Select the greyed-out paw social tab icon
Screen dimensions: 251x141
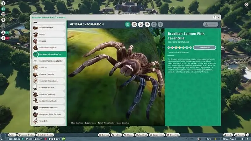pyautogui.click(x=154, y=25)
